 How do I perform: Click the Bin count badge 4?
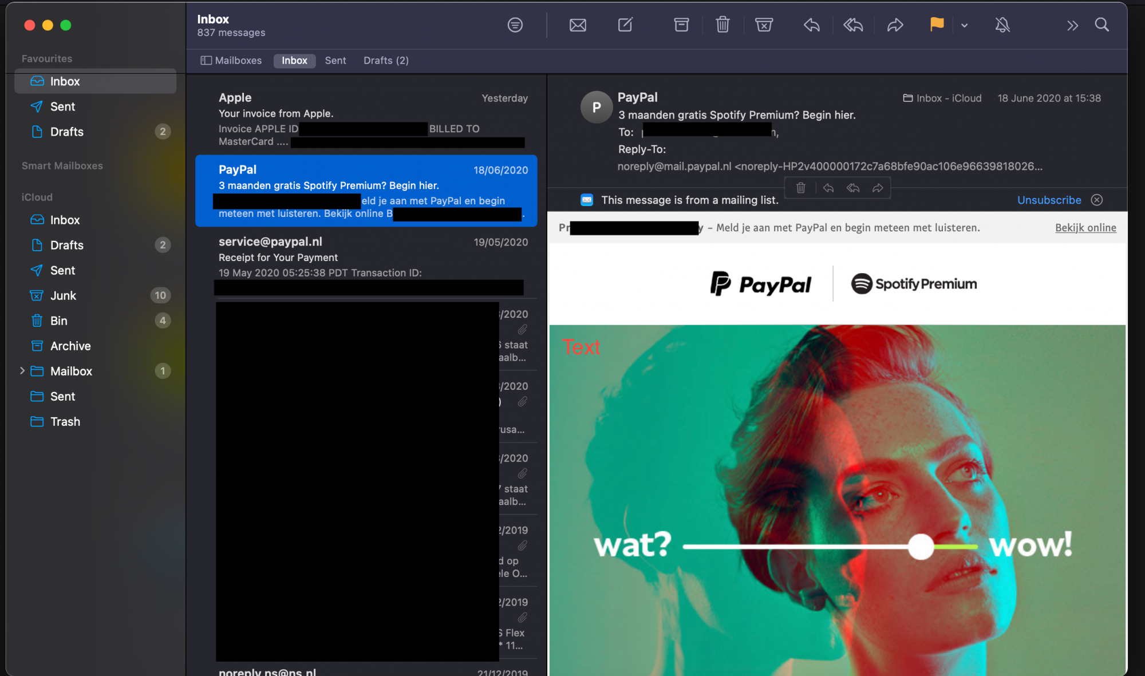coord(163,321)
